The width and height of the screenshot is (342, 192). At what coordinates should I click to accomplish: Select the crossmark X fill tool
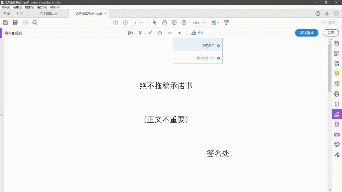pos(140,33)
